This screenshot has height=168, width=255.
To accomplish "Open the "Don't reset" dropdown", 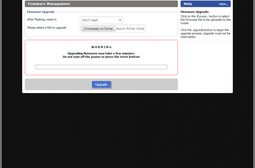I will pos(101,20).
